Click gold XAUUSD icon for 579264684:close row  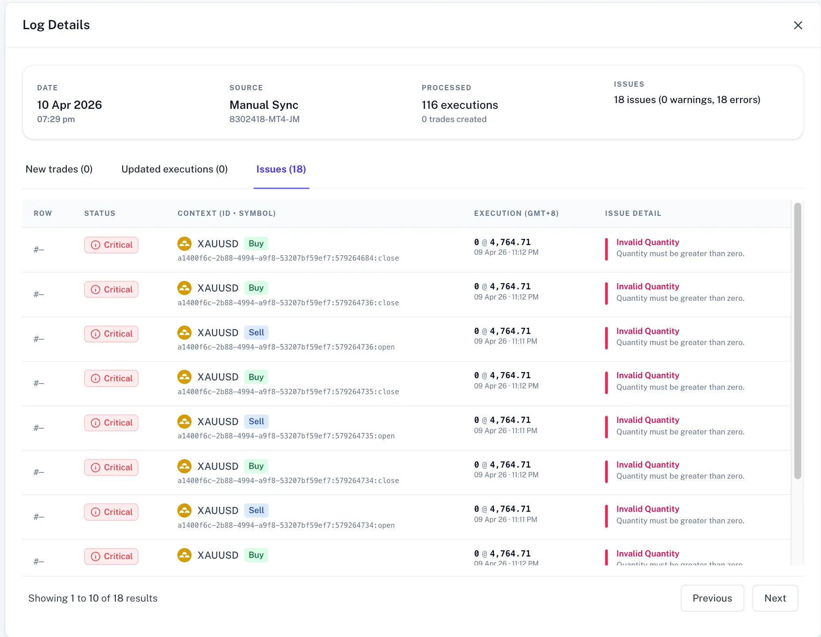point(184,244)
